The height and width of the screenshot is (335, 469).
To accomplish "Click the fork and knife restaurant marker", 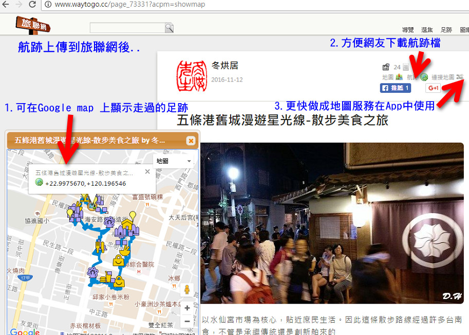I will [100, 247].
